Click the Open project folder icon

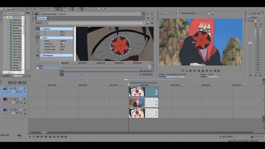tap(6, 9)
